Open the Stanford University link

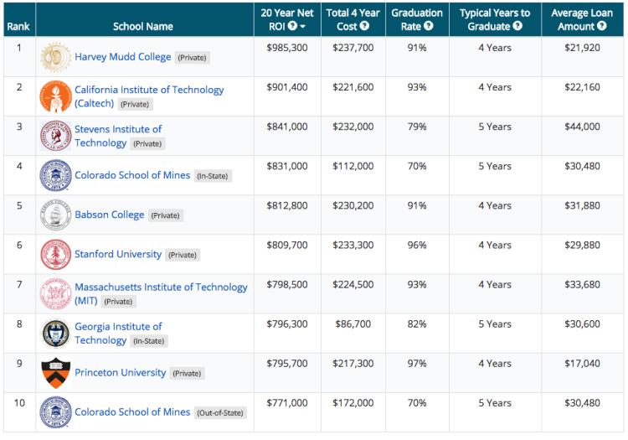point(118,254)
